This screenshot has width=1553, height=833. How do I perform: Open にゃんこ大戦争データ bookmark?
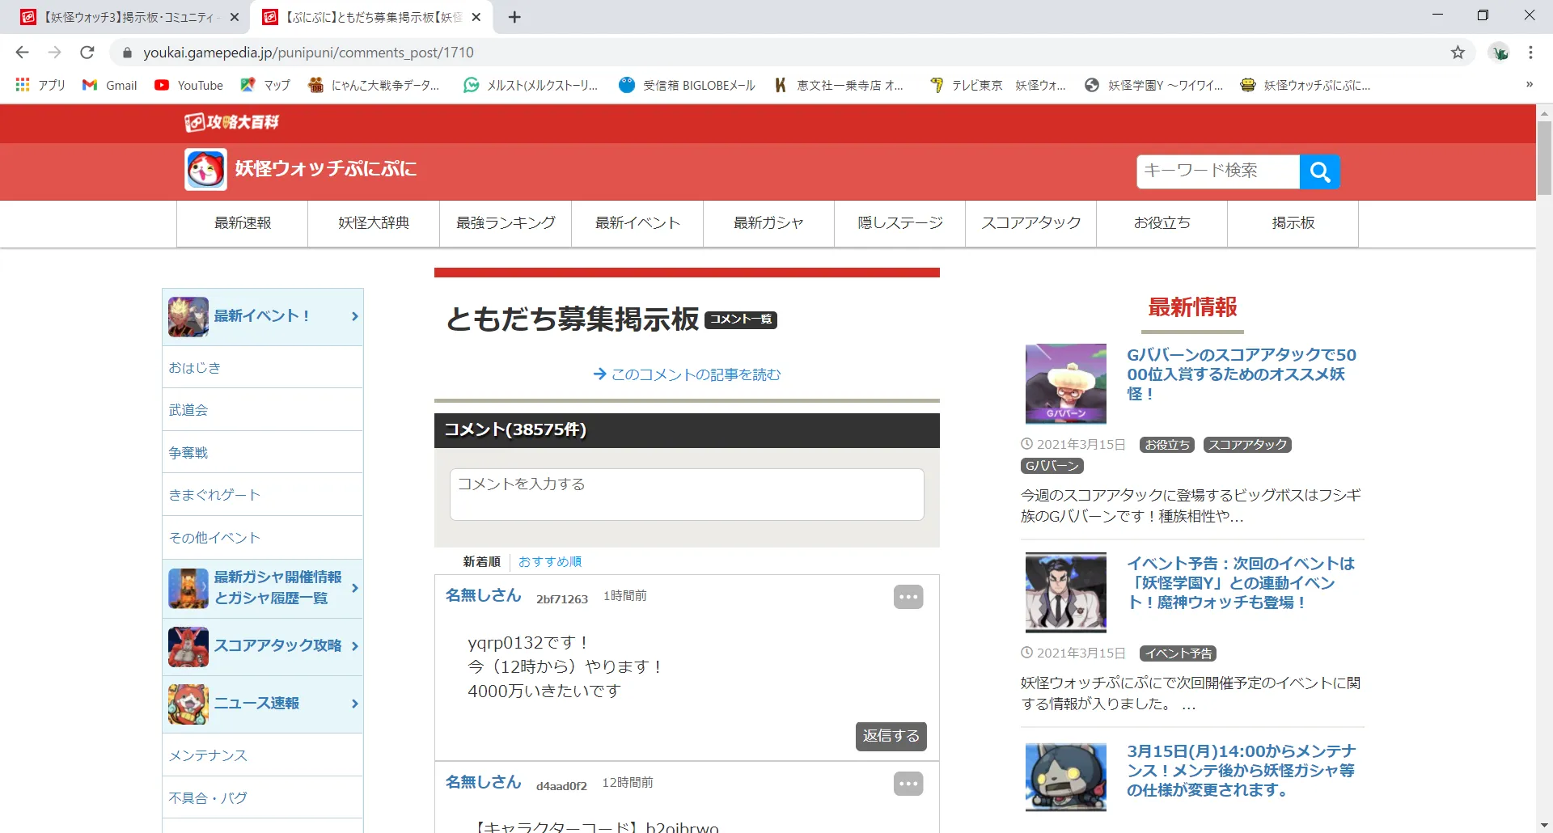tap(374, 85)
